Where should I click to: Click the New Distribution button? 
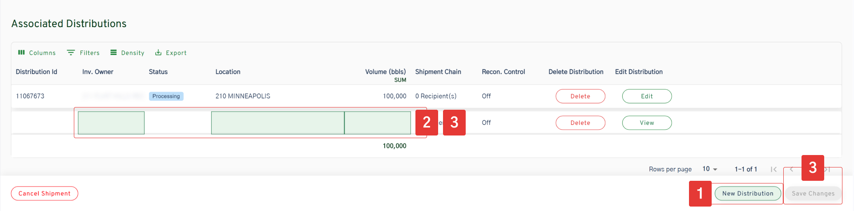[747, 194]
